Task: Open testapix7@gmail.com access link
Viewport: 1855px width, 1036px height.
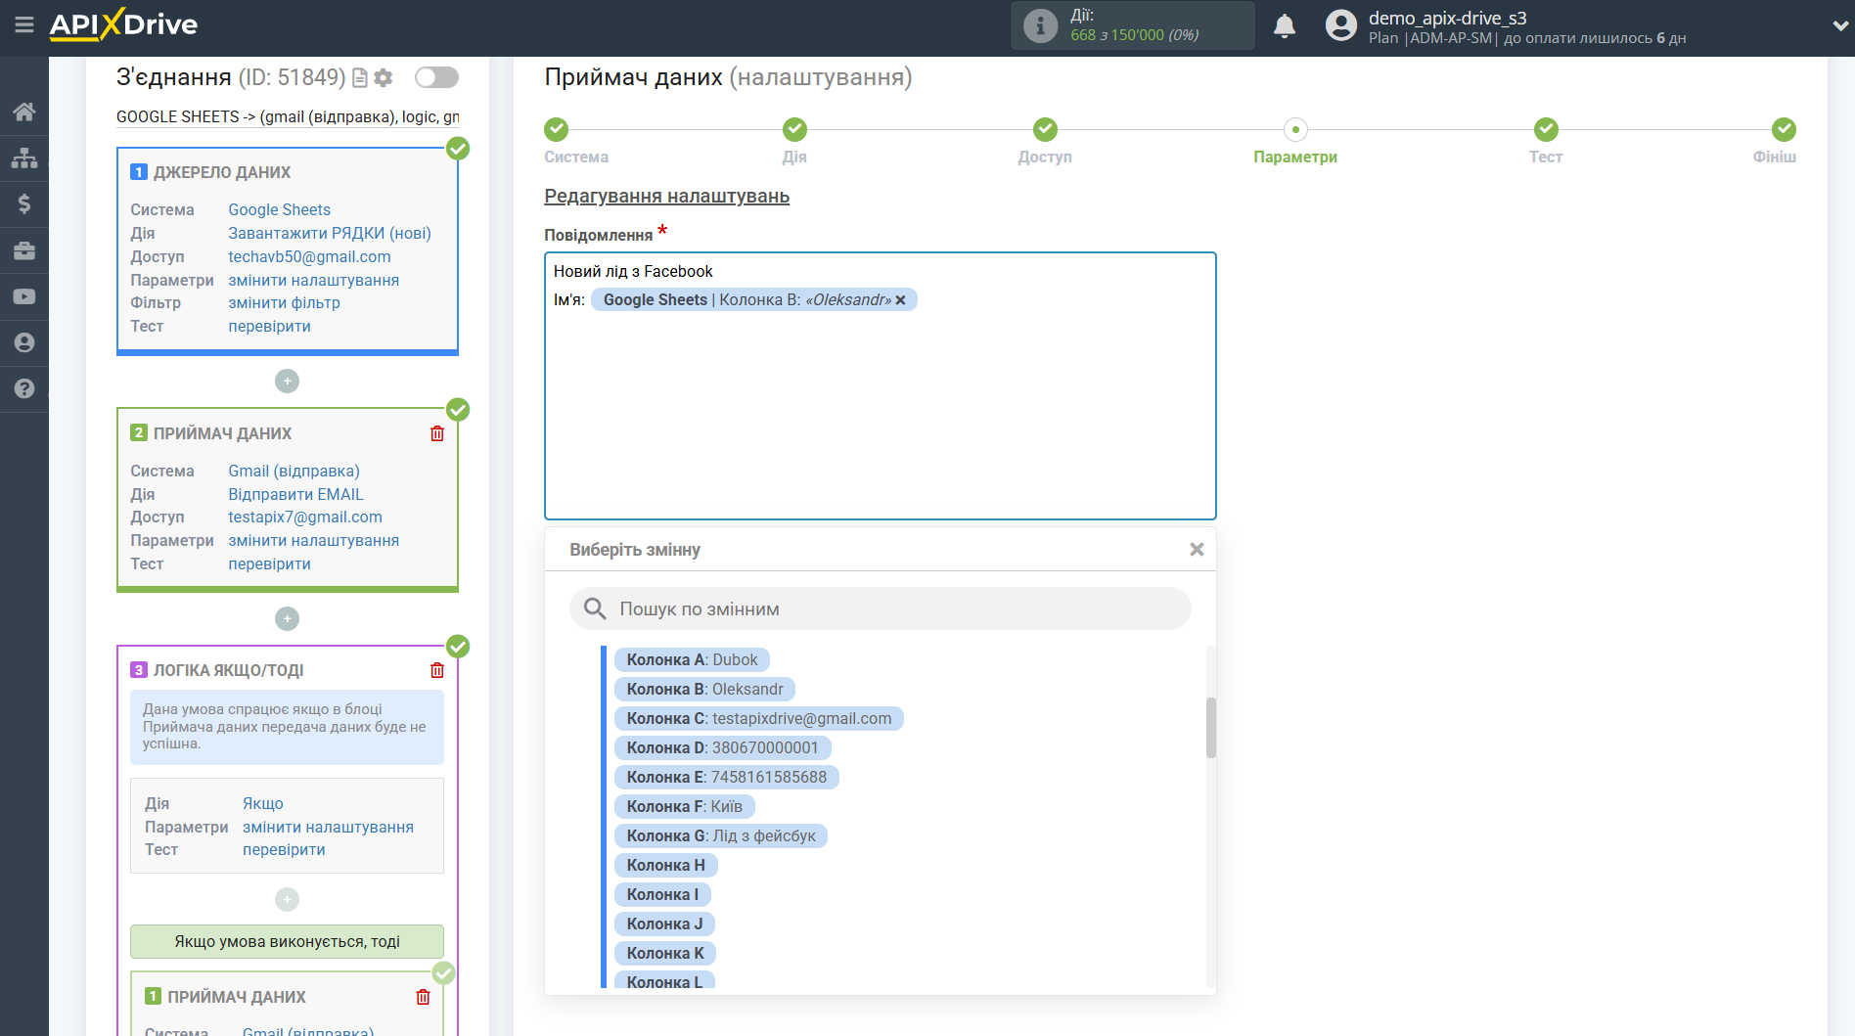Action: (305, 517)
